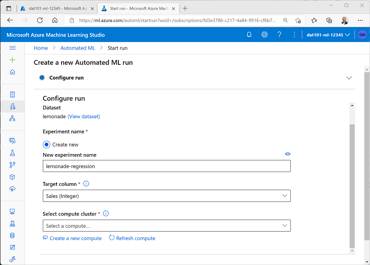
Task: Open the Endpoints cloud icon
Action: pos(12,188)
